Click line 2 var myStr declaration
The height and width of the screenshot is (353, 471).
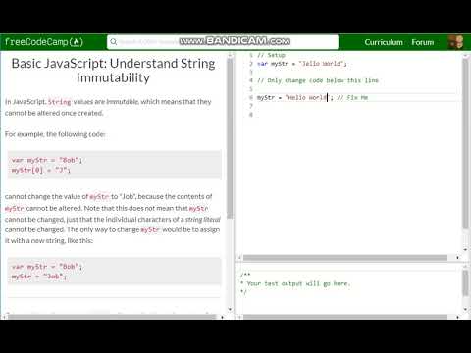[x=301, y=64]
